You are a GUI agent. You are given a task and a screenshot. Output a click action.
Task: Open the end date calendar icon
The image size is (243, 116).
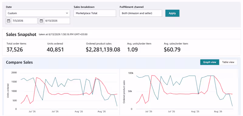[x=41, y=21]
